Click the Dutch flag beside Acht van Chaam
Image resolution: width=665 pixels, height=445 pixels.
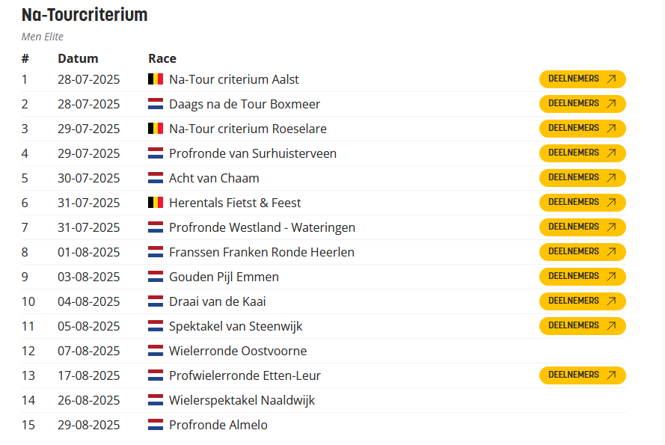[x=156, y=178]
